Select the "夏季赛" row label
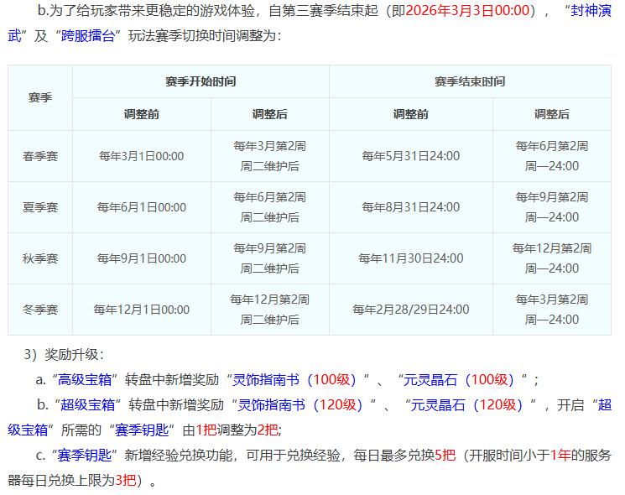Screen dimensions: 625x495 [40, 207]
